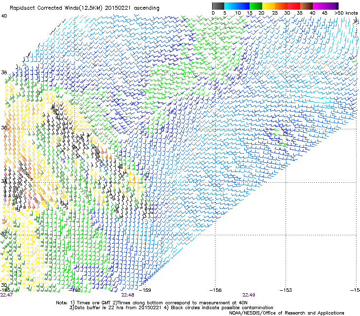Click the orange 25-30 knots legend segment

pos(281,6)
